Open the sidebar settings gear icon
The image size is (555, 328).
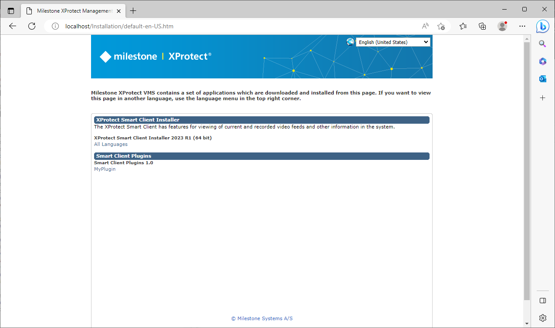coord(542,318)
